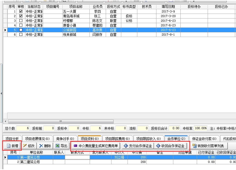Check 审核 checkbox for 众城新园
Image resolution: width=236 pixels, height=170 pixels.
point(21,30)
